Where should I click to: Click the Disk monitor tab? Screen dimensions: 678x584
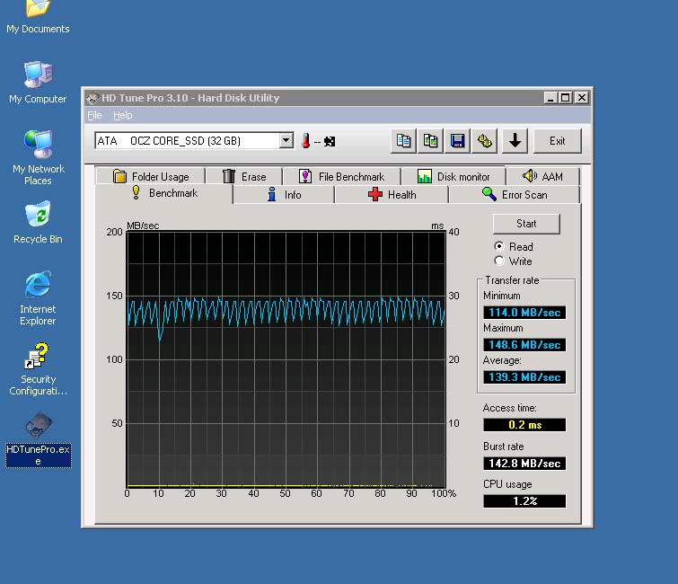[x=453, y=177]
